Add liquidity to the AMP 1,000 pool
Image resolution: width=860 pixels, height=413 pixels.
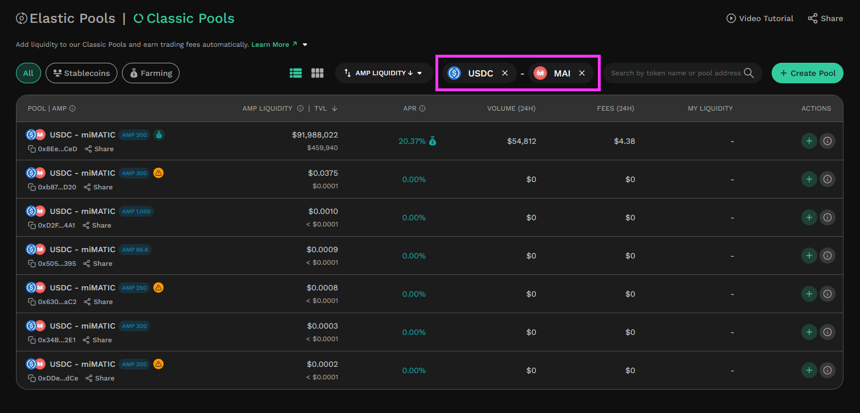tap(809, 217)
